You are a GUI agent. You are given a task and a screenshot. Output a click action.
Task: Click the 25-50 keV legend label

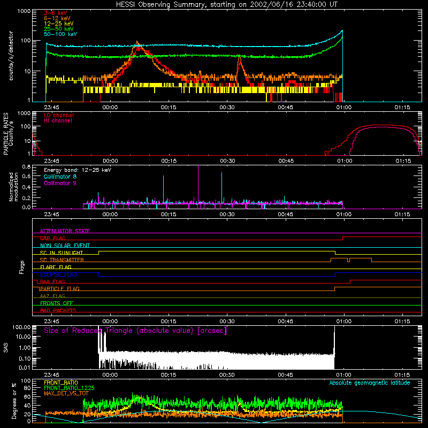(x=59, y=29)
